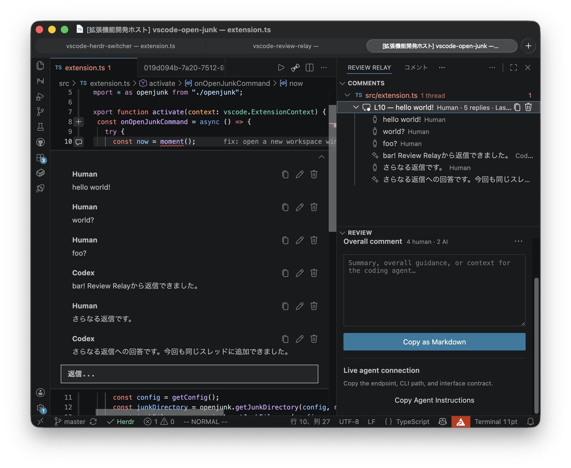The image size is (571, 468).
Task: Collapse the REVIEW section
Action: coord(342,233)
